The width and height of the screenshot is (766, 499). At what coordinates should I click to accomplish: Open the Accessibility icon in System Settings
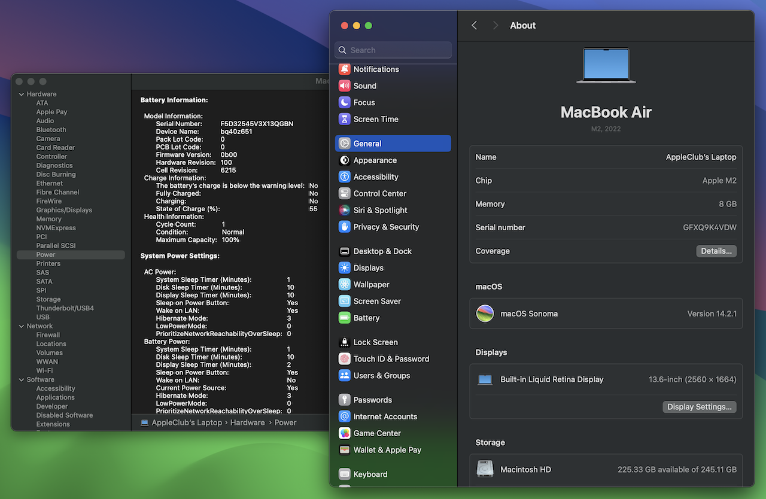tap(344, 177)
